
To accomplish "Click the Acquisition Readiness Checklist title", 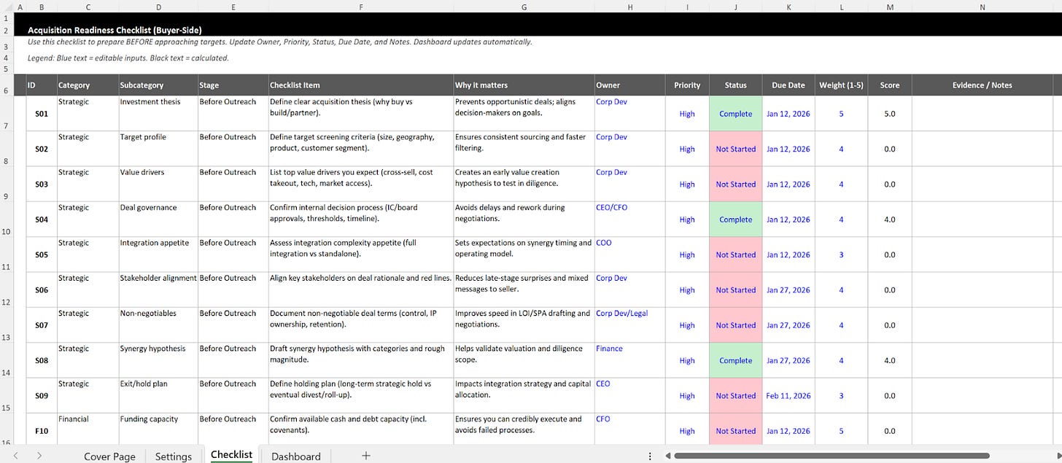I will [x=115, y=31].
